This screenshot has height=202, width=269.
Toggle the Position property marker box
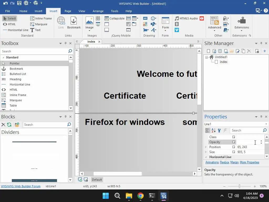234,147
